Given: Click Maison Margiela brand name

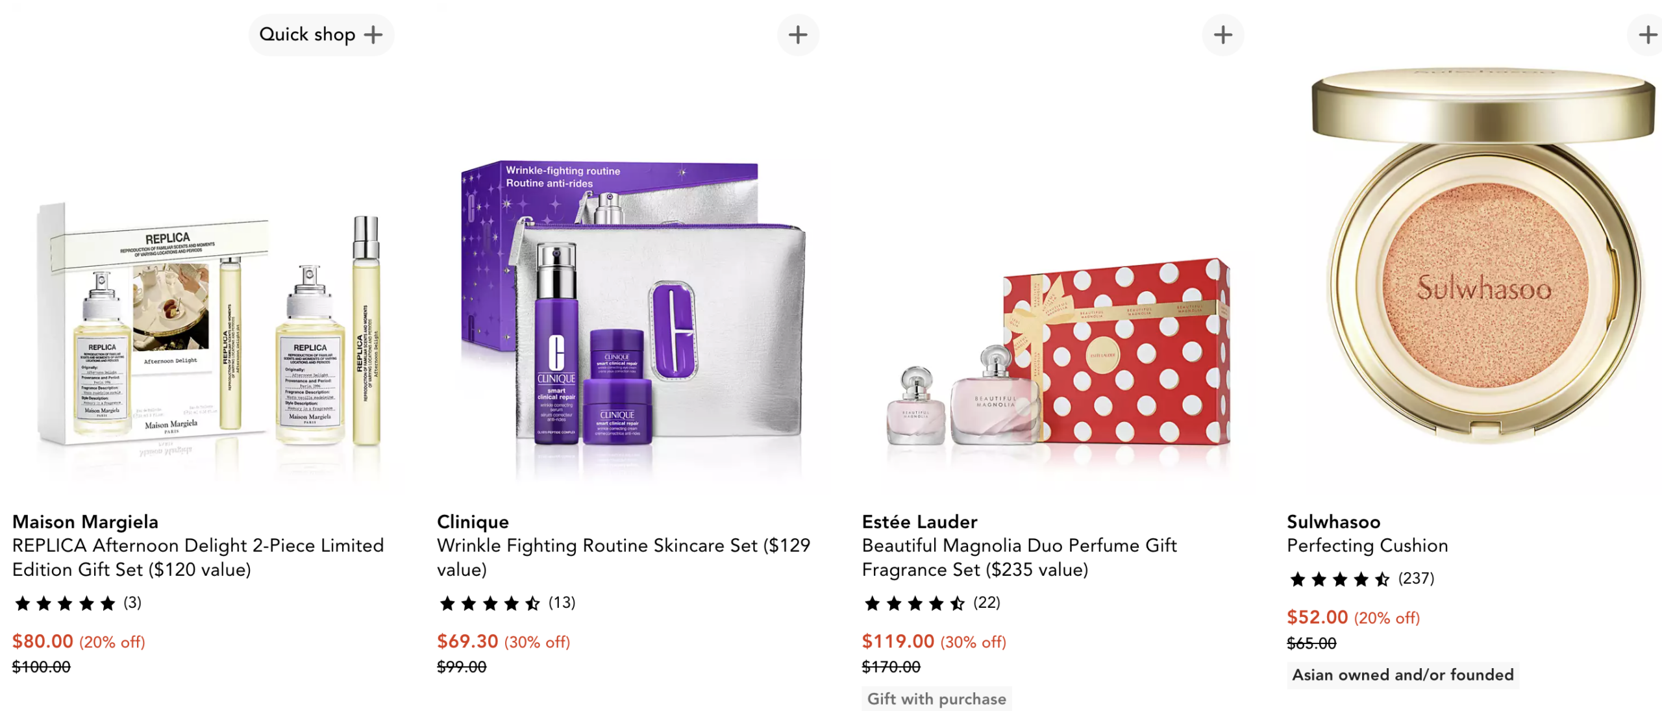Looking at the screenshot, I should tap(85, 521).
